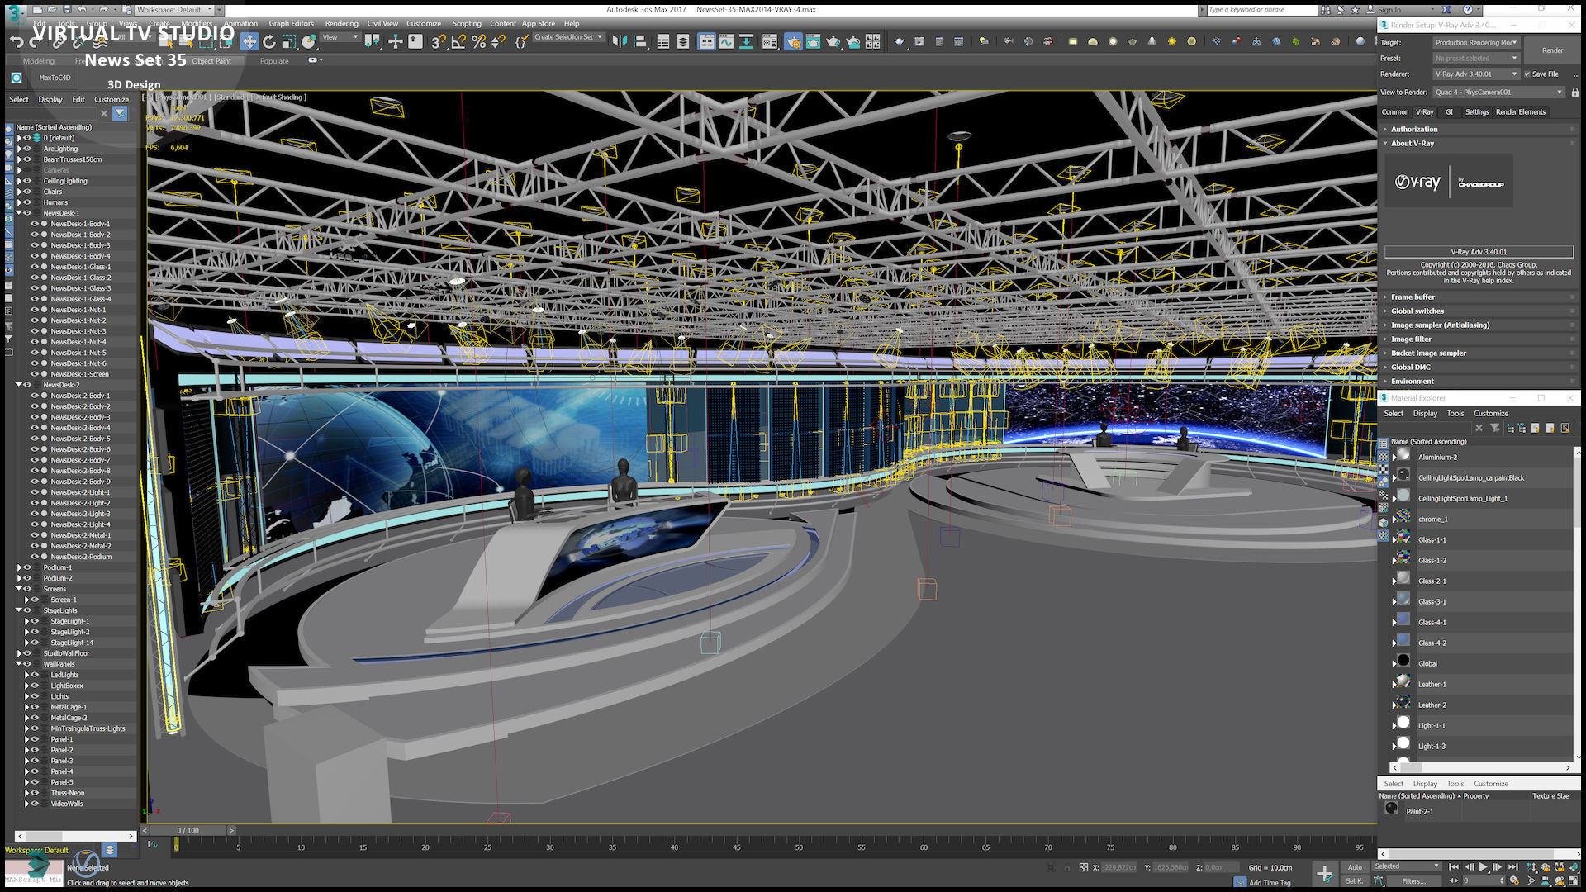Click the Undo arrow icon
Screen dimensions: 1586x892
coord(17,41)
